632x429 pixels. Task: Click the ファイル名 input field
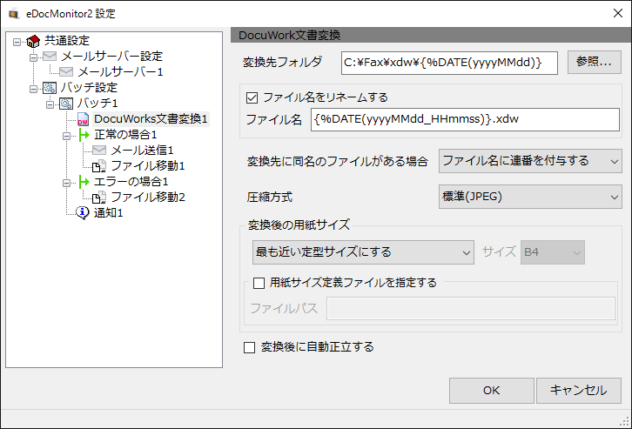[465, 119]
